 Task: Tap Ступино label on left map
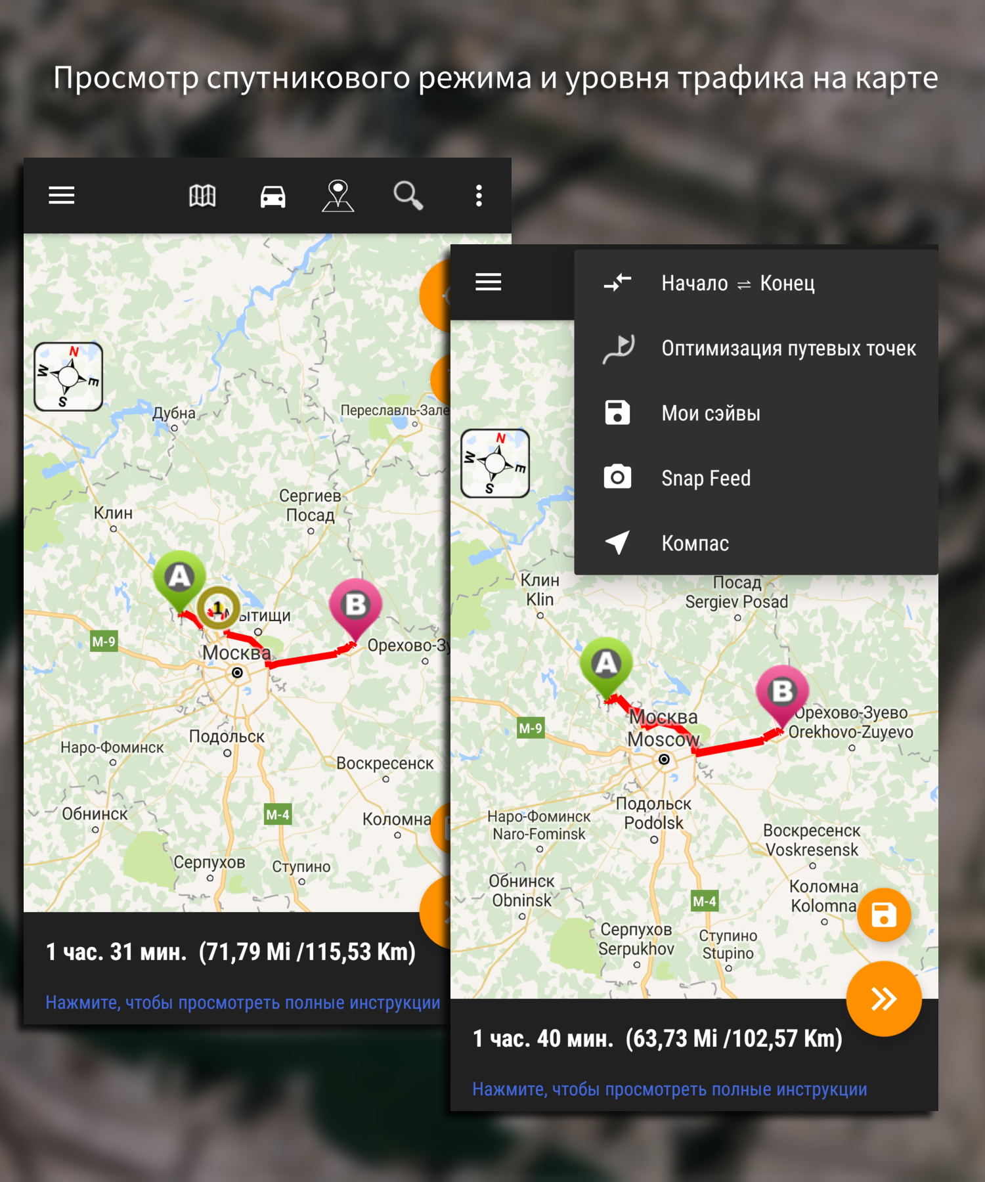pos(301,867)
